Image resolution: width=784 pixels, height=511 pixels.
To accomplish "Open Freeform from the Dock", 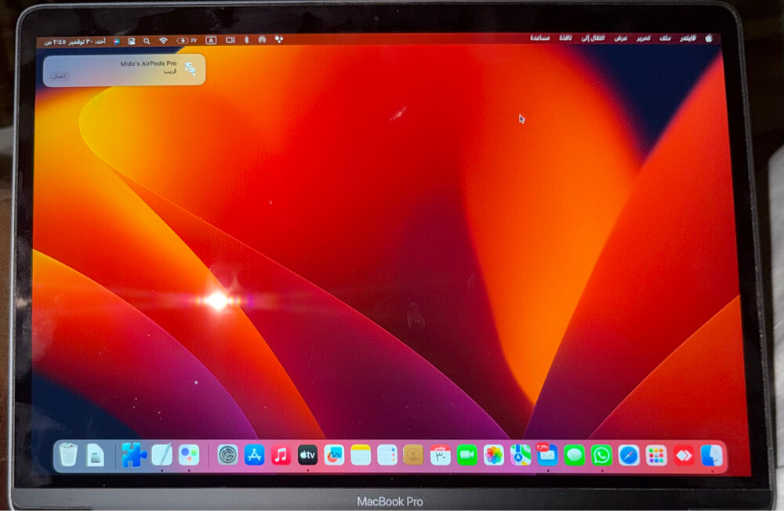I will click(334, 455).
